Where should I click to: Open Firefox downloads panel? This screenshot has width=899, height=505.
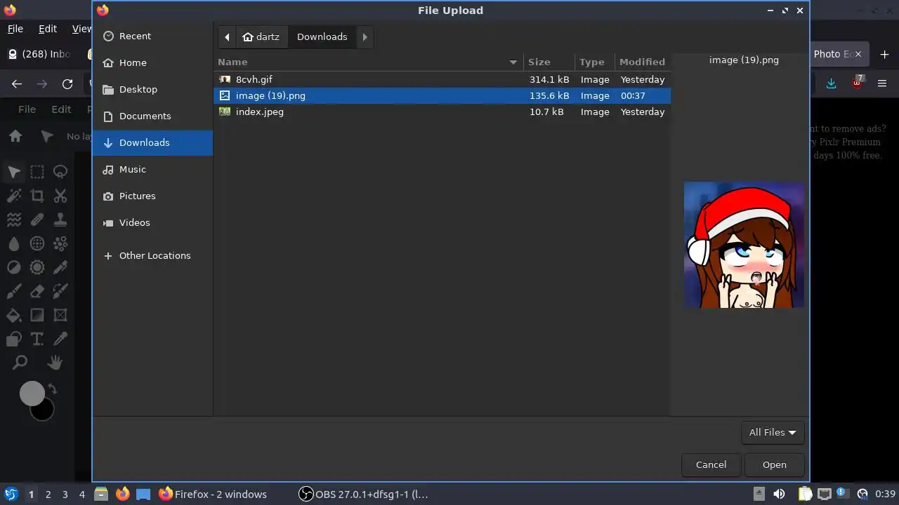[831, 83]
